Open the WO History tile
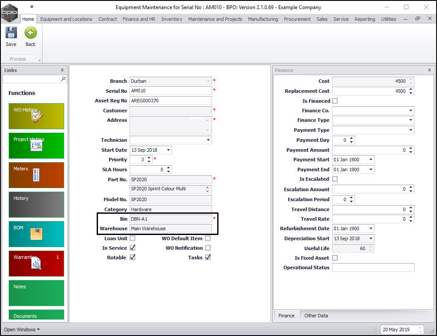 [36, 116]
